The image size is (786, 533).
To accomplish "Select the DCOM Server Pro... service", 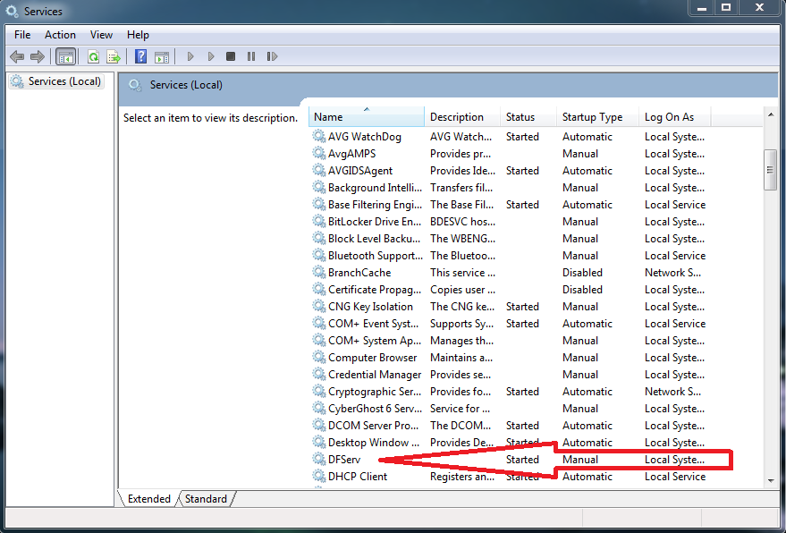I will click(x=509, y=425).
